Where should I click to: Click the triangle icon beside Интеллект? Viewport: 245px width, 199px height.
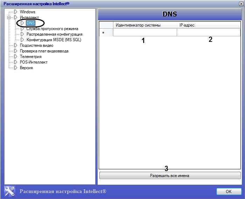(15, 17)
